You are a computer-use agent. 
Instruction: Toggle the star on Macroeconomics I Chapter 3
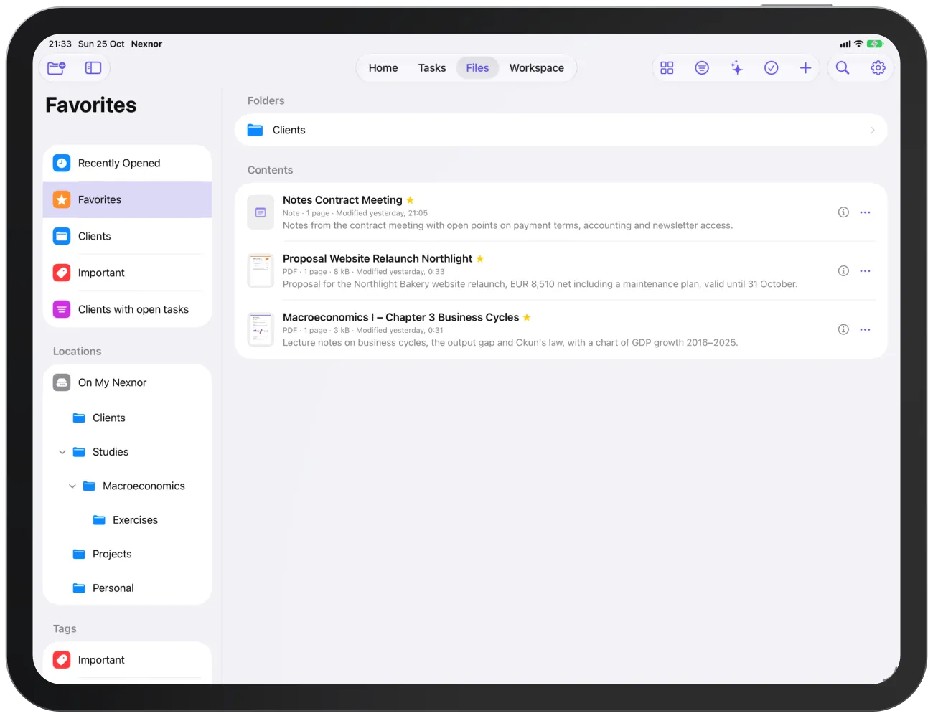point(527,317)
